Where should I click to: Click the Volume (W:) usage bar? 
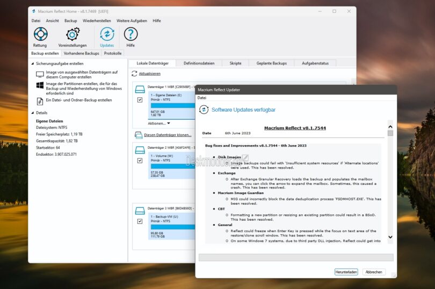(x=173, y=166)
